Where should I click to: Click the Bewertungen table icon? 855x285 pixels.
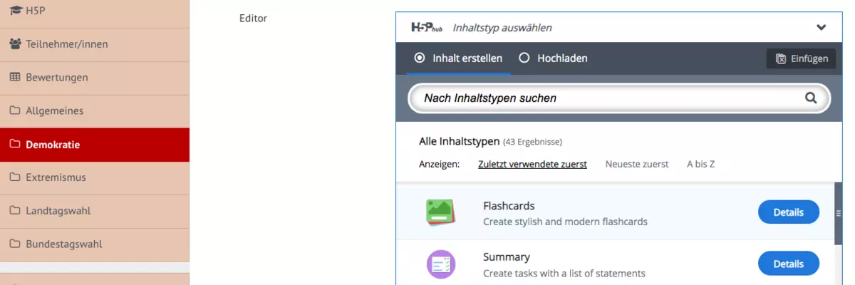point(15,77)
